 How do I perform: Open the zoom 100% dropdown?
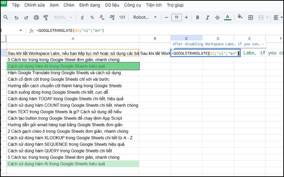(63, 17)
